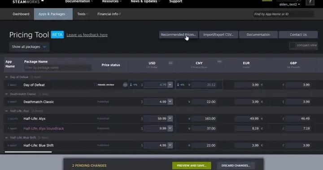Open Half-Life: Alyx USD price dropdown
Screen dimensions: 323x170
coord(170,119)
